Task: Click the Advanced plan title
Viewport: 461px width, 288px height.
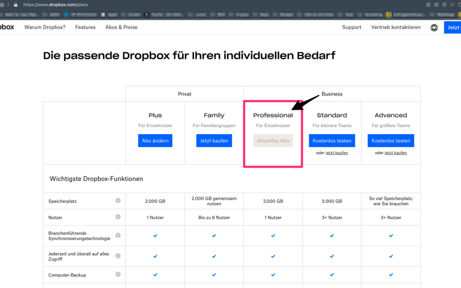Action: point(391,115)
